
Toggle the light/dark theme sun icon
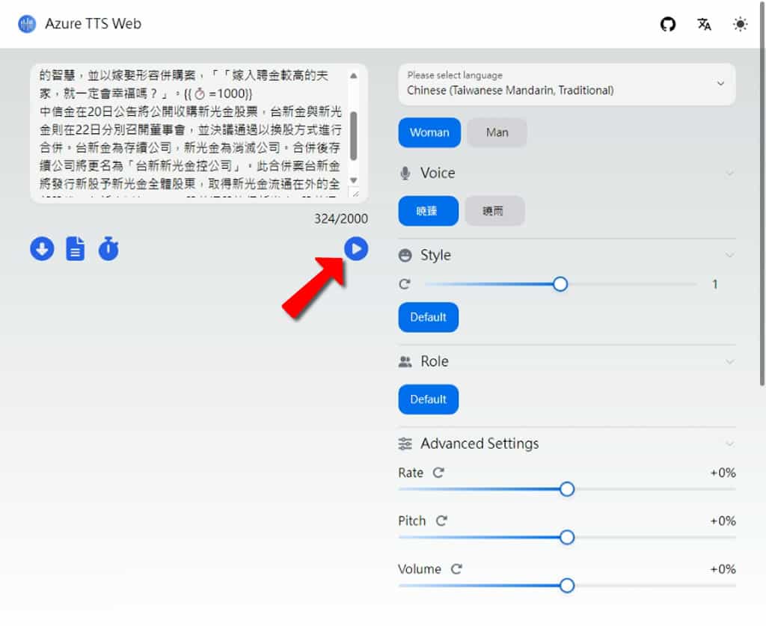740,24
